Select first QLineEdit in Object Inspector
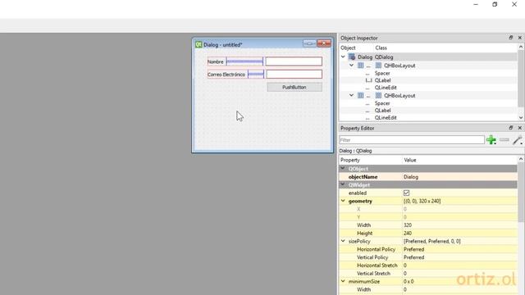This screenshot has width=525, height=295. tap(386, 88)
